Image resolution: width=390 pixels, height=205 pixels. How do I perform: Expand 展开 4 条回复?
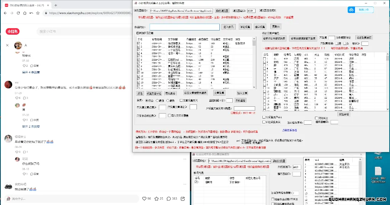pyautogui.click(x=31, y=72)
